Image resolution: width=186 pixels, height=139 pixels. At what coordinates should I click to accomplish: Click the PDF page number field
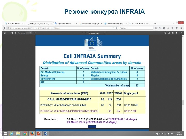(x=29, y=33)
